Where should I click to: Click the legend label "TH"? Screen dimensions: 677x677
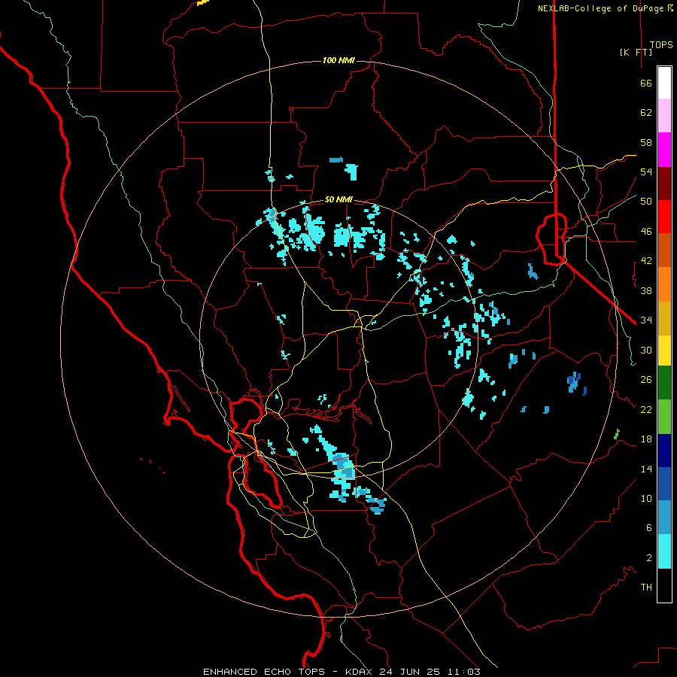[646, 587]
